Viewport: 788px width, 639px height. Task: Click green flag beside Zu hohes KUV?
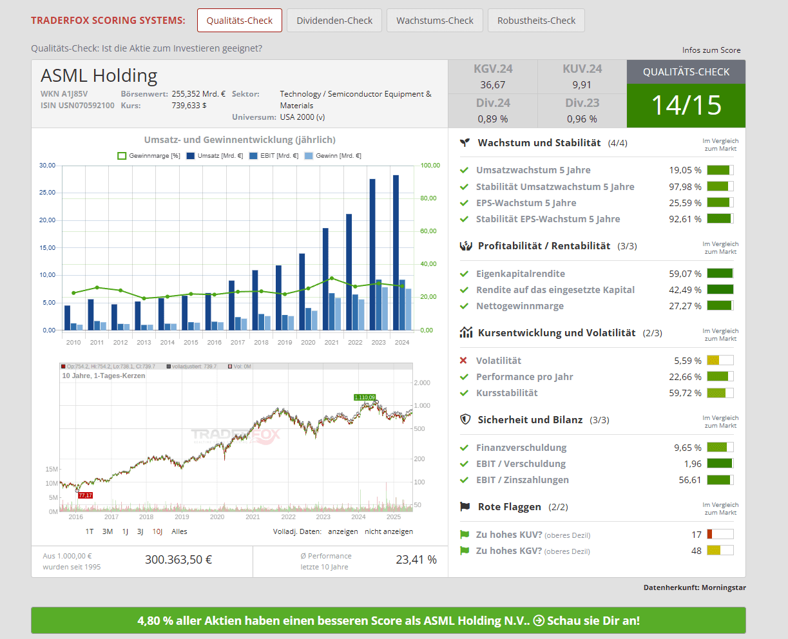click(465, 535)
